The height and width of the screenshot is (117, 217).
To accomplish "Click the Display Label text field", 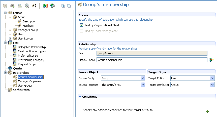I will coord(152,60).
